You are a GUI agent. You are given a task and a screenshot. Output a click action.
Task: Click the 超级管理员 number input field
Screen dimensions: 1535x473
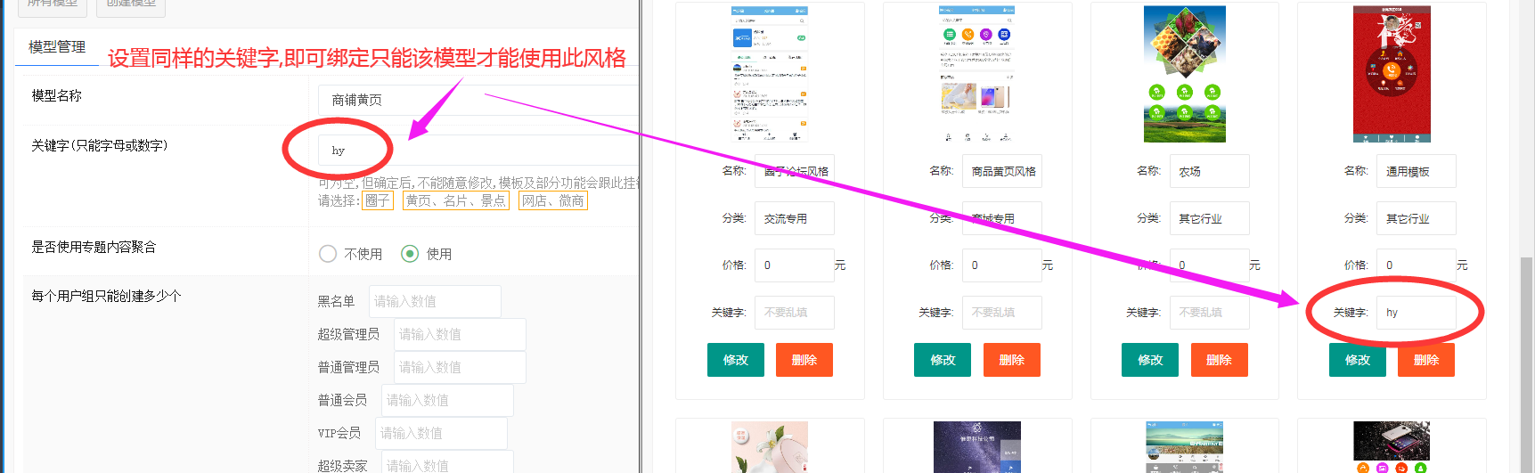pyautogui.click(x=460, y=335)
